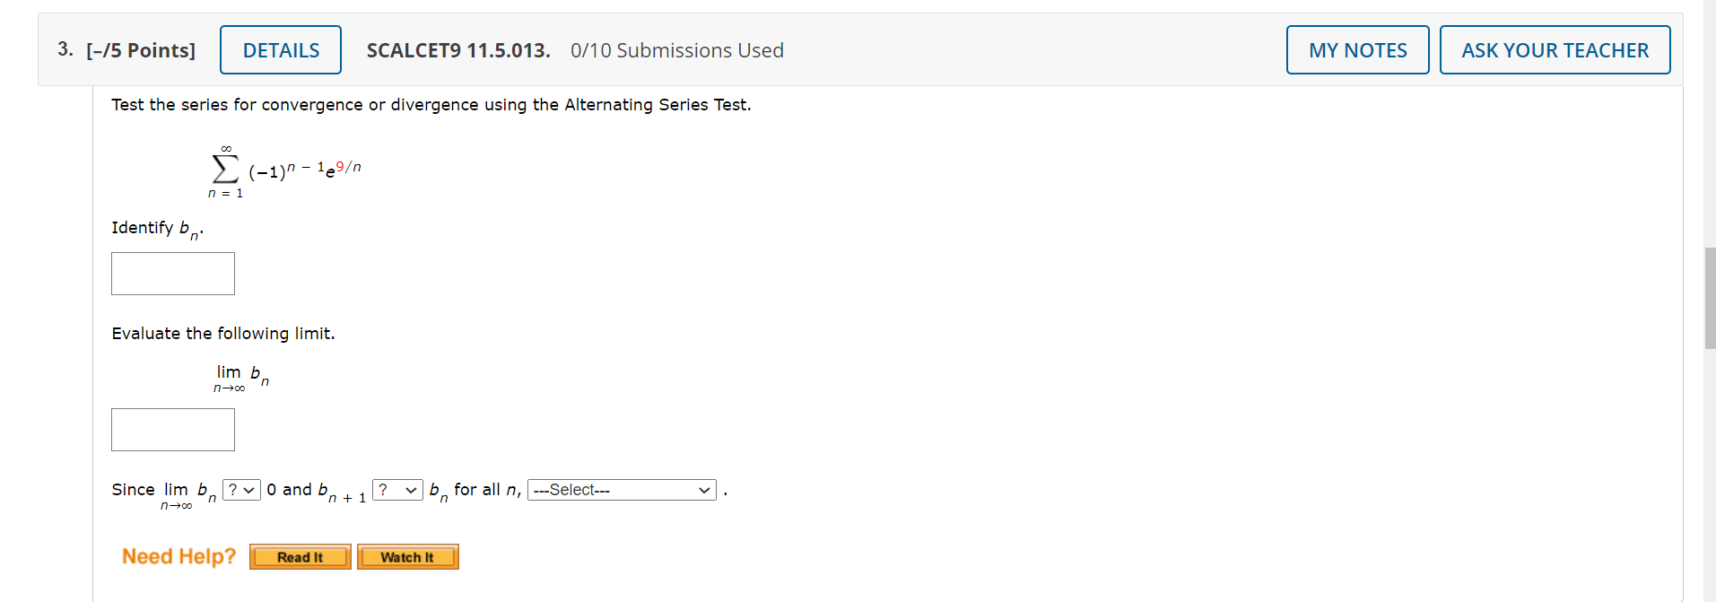Choose a symbol in the lim bn comparison selector
This screenshot has width=1716, height=602.
pyautogui.click(x=240, y=489)
